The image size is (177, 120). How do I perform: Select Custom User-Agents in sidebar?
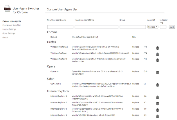(x=12, y=21)
